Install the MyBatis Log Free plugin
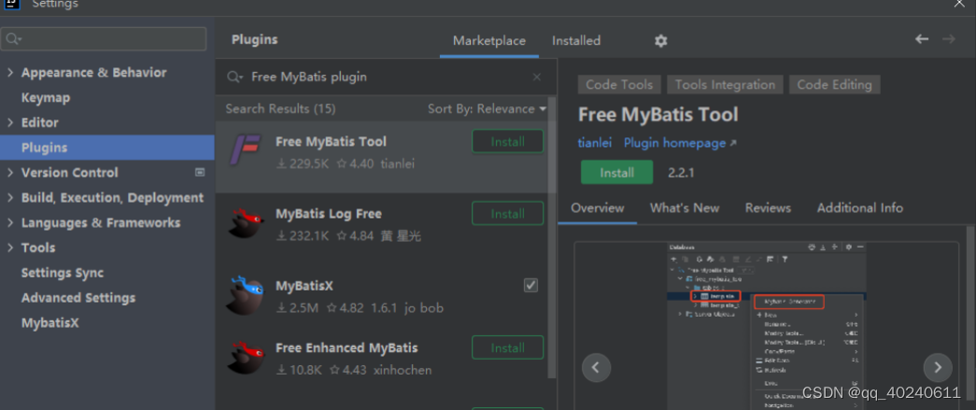Viewport: 976px width, 410px height. [507, 213]
